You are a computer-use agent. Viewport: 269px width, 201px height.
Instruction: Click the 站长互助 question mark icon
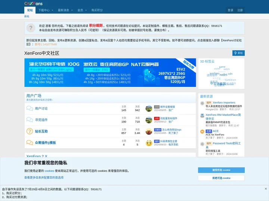pos(30,131)
